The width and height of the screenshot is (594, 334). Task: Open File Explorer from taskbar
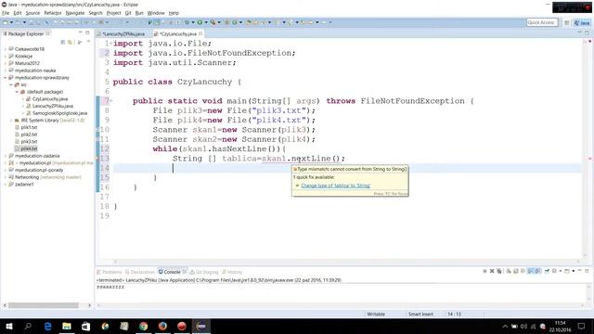[x=67, y=326]
